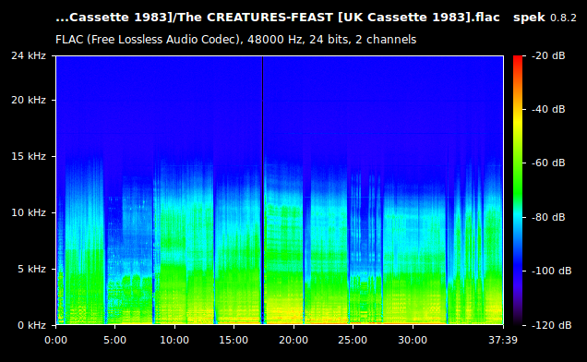Click the 25:00 time axis label
The height and width of the screenshot is (362, 587).
click(353, 340)
